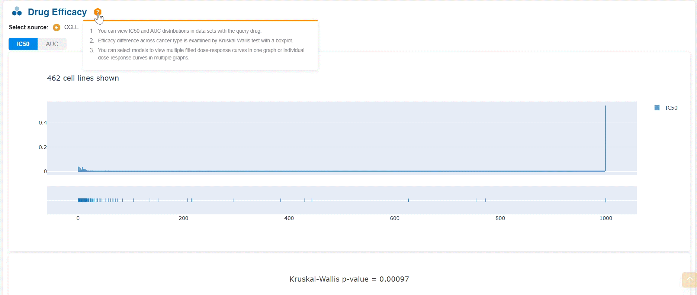Click the dense rug marks near zero

[x=85, y=200]
